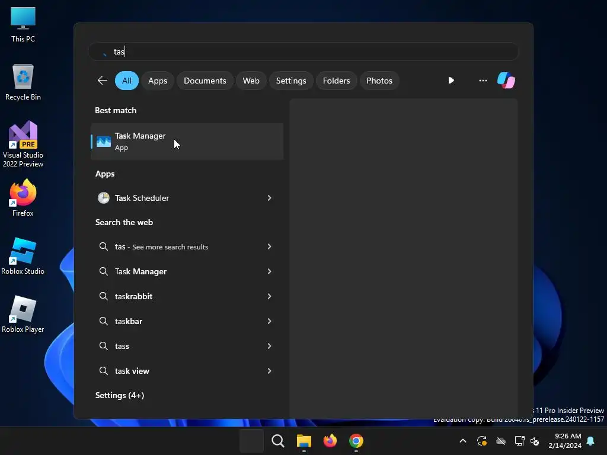The height and width of the screenshot is (455, 607).
Task: Show hidden tray icons chevron
Action: 462,441
